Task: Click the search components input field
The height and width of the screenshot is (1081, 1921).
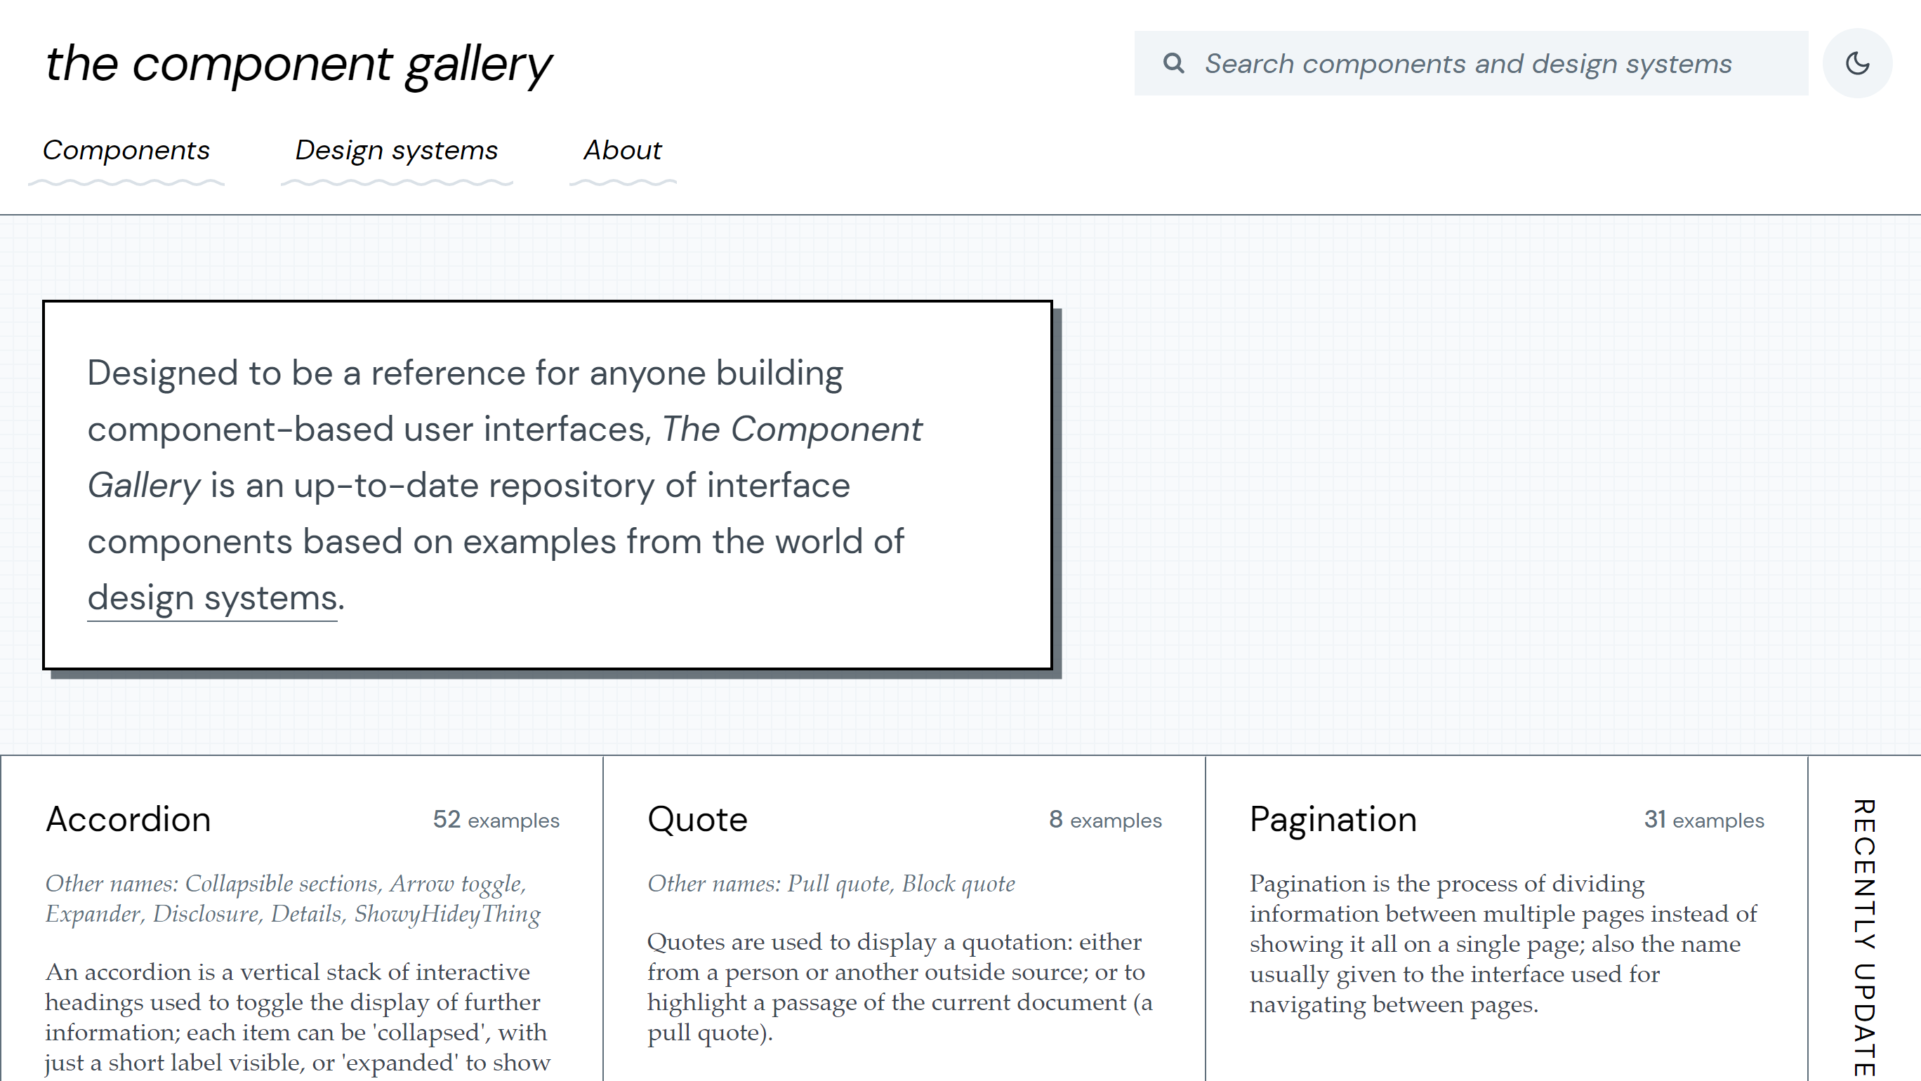Action: click(1467, 63)
